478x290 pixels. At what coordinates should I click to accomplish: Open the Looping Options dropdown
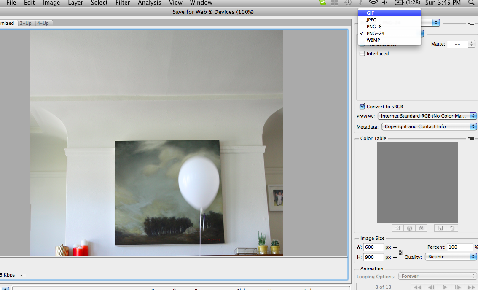438,276
